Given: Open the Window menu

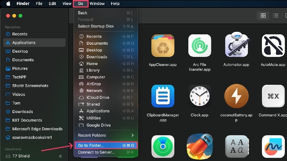Looking at the screenshot, I should [97, 4].
